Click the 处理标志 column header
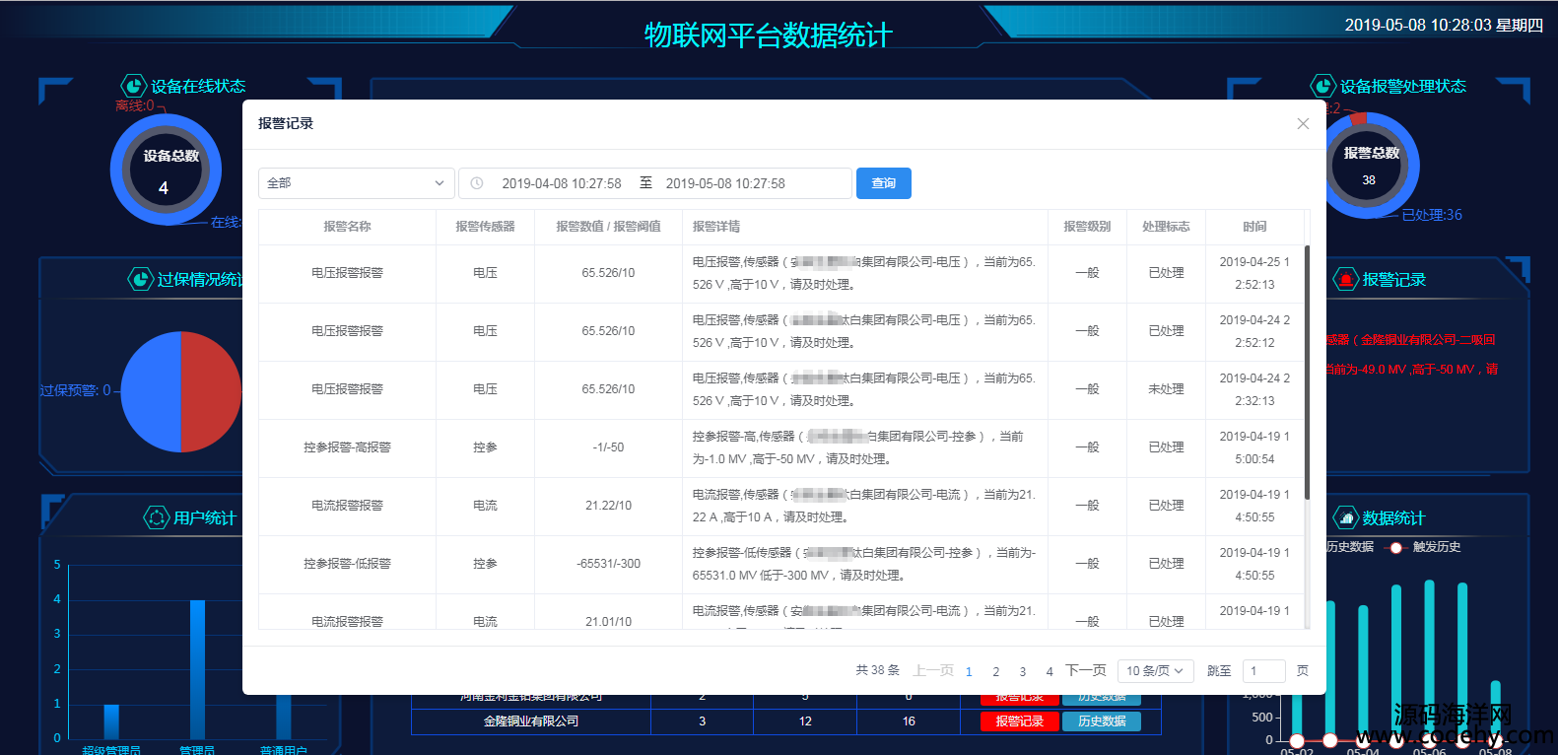The image size is (1558, 755). coord(1166,227)
